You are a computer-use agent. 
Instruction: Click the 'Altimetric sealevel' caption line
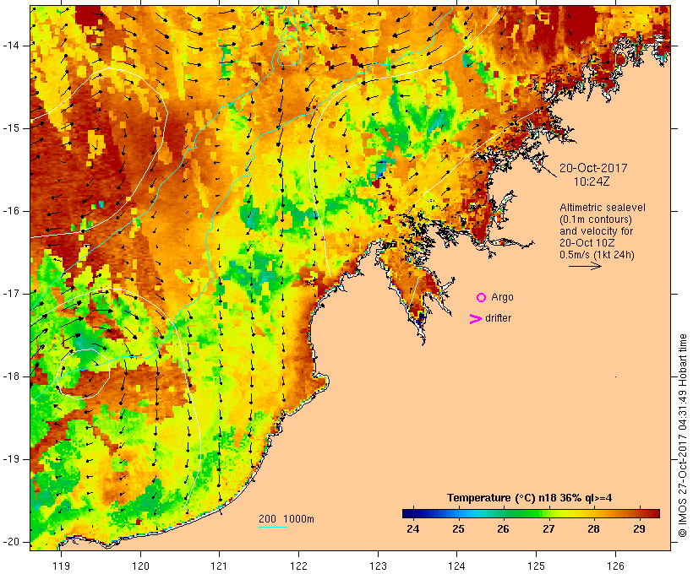click(603, 208)
